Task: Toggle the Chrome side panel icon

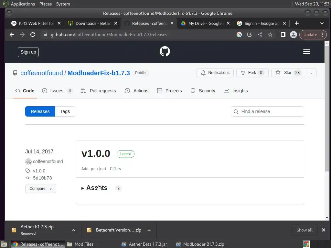Action: (283, 35)
